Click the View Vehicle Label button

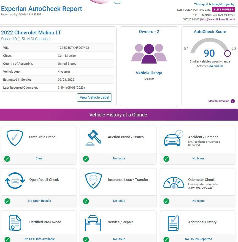click(x=94, y=97)
